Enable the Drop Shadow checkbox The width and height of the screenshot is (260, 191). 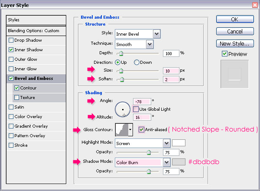(11, 40)
